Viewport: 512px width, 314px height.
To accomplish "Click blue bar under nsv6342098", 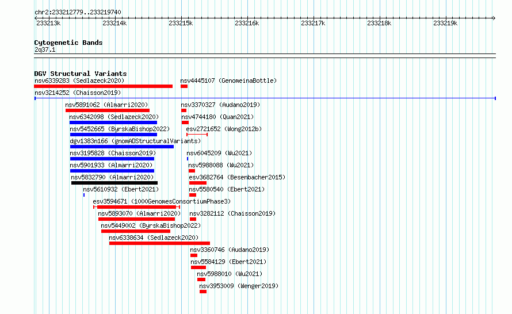I will coord(113,122).
